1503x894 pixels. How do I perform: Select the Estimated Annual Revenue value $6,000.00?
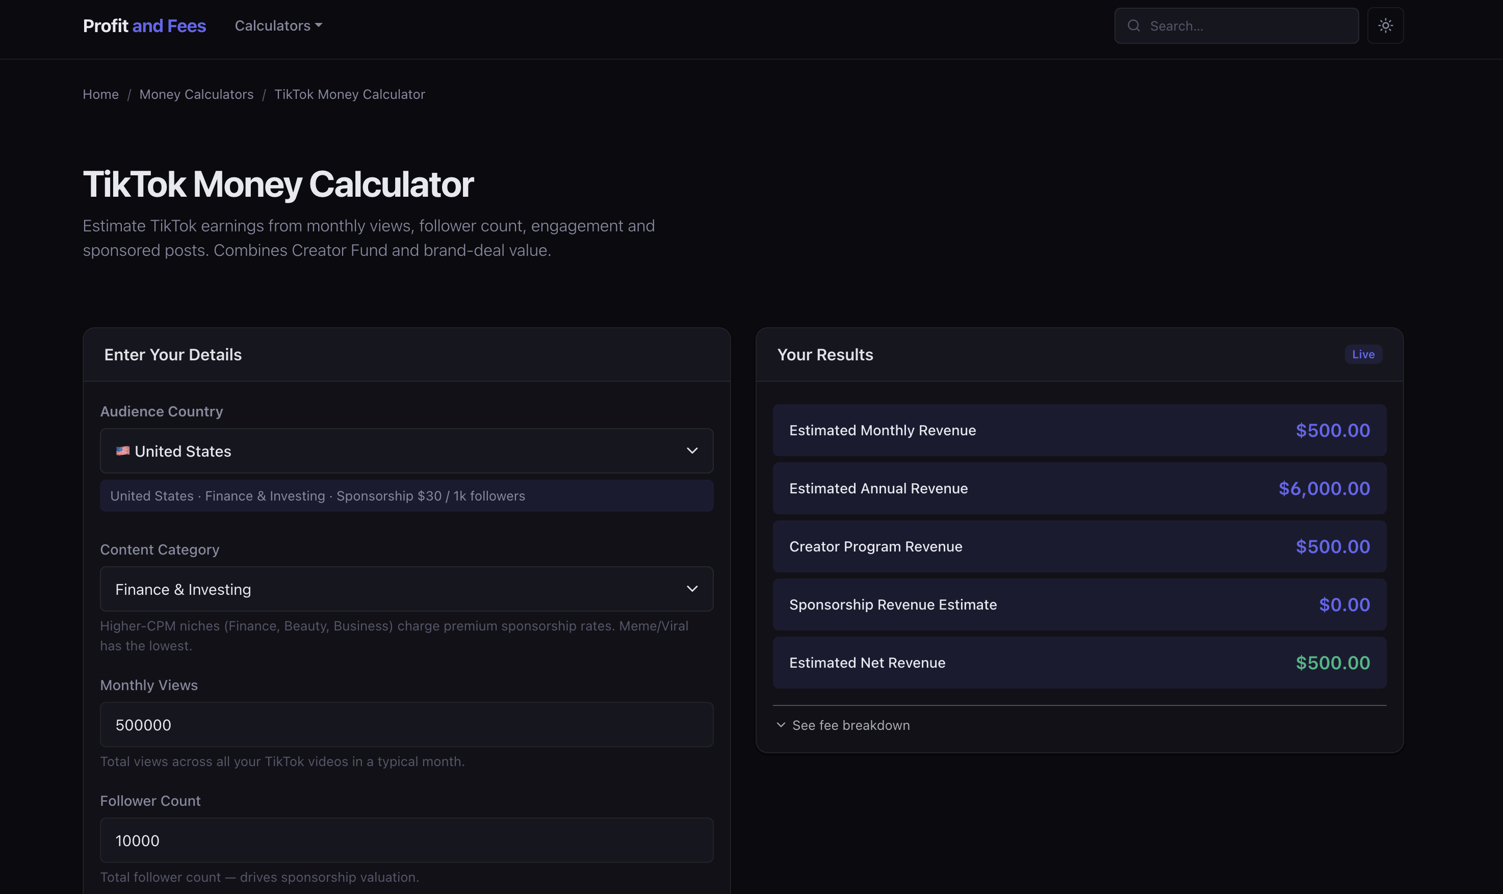(1324, 488)
